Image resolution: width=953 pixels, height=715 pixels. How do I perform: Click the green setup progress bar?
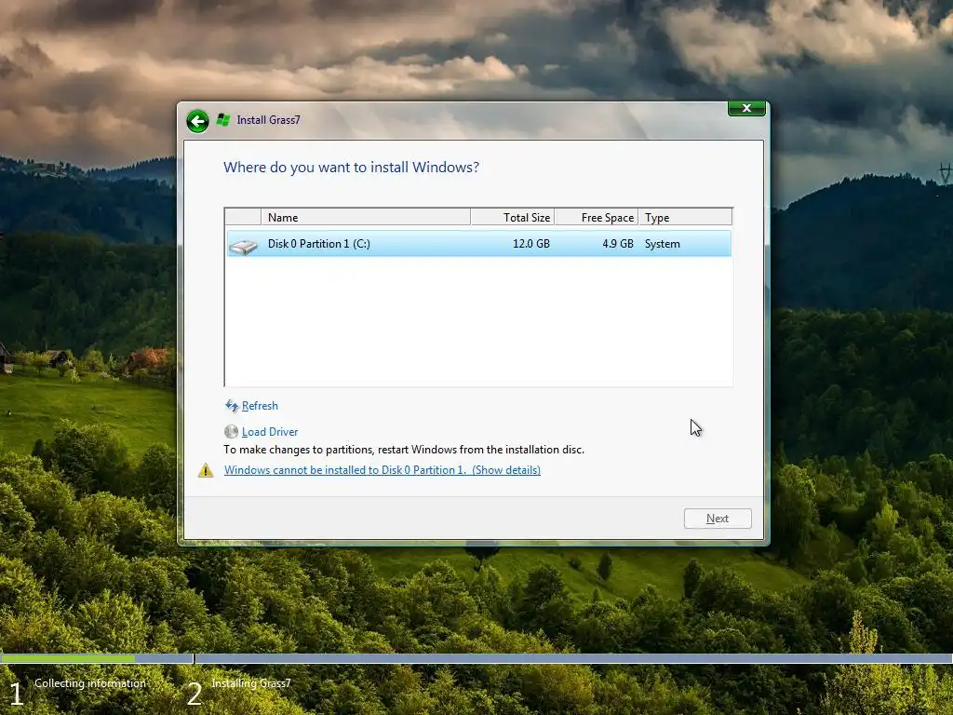pos(67,658)
